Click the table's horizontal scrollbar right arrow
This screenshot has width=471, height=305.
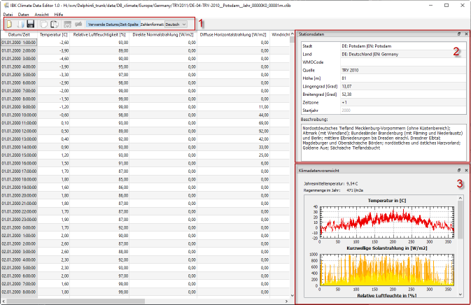pos(286,301)
